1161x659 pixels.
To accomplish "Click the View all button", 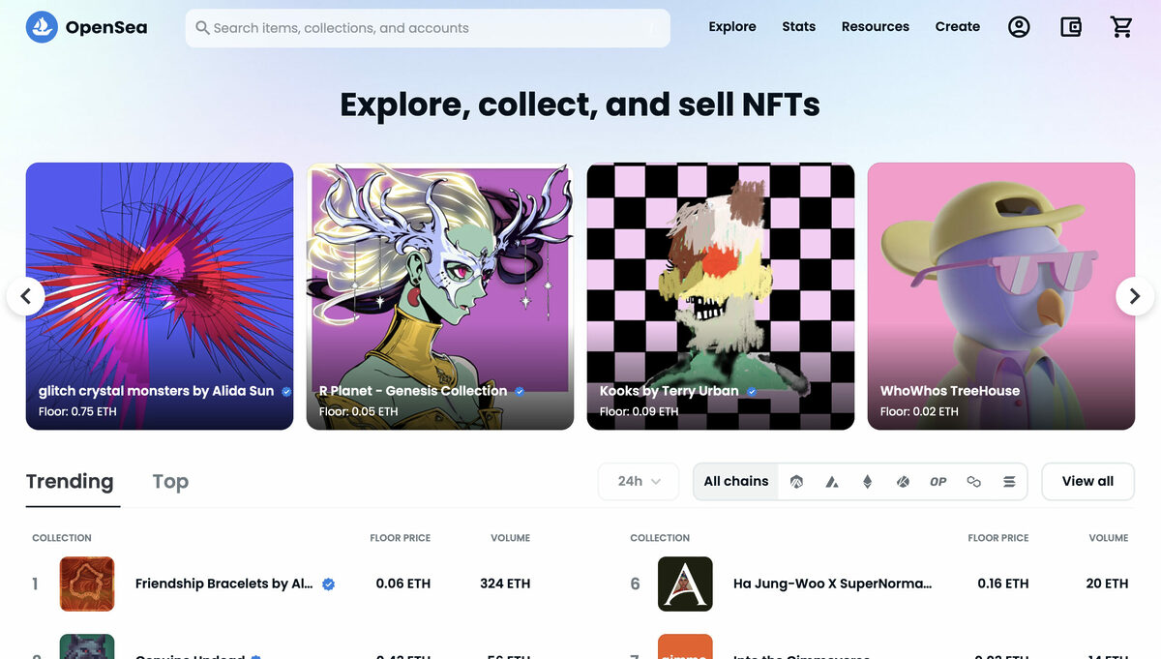I will [x=1087, y=481].
